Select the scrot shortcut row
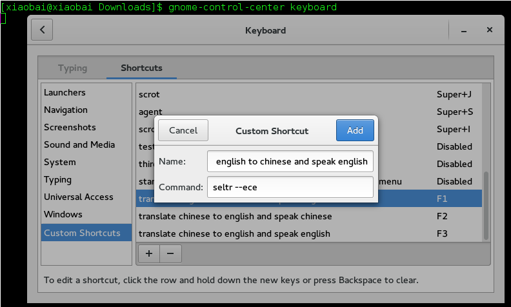This screenshot has width=511, height=307. [x=308, y=95]
